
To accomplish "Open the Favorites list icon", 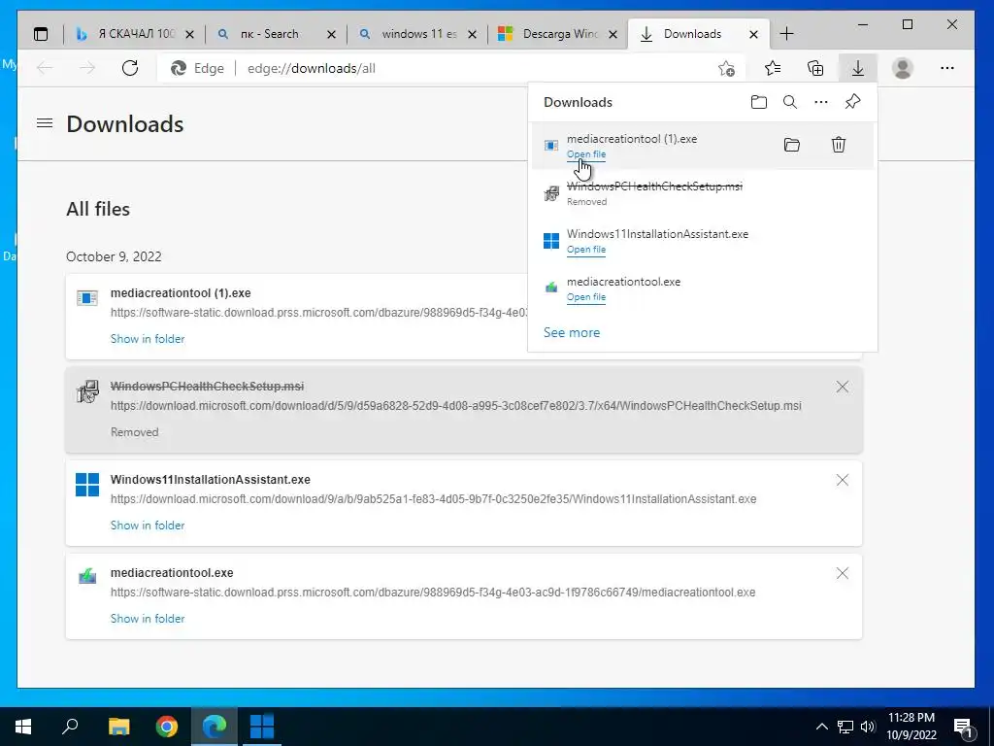I will 772,68.
